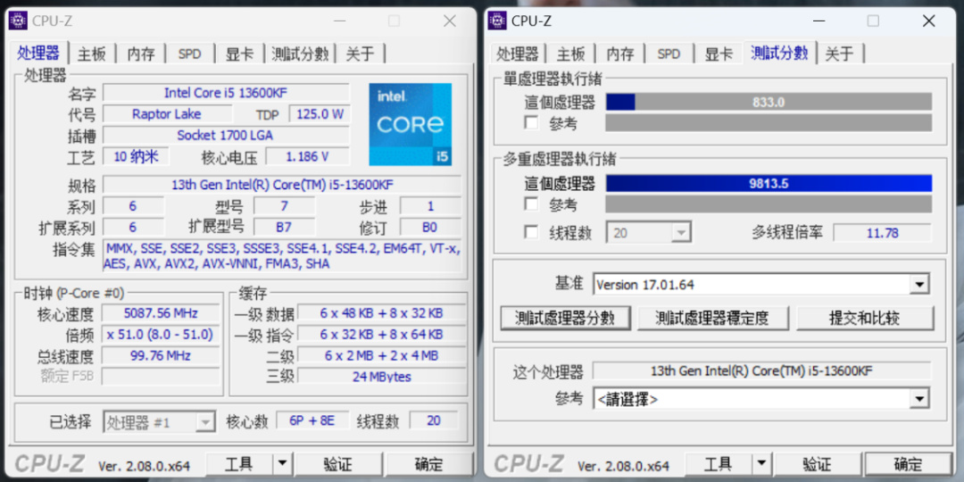Click the empty 额定 FSB field
The width and height of the screenshot is (964, 482).
[x=161, y=377]
